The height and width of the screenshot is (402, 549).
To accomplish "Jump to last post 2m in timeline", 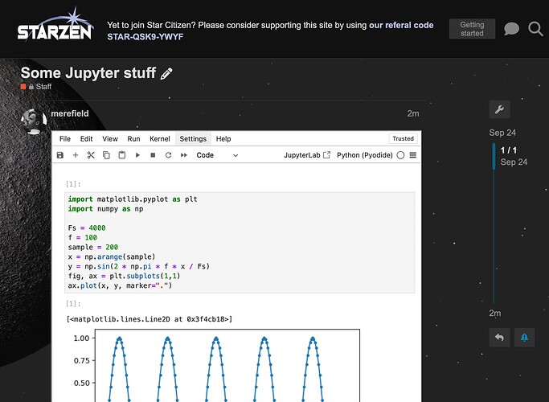I will click(494, 313).
